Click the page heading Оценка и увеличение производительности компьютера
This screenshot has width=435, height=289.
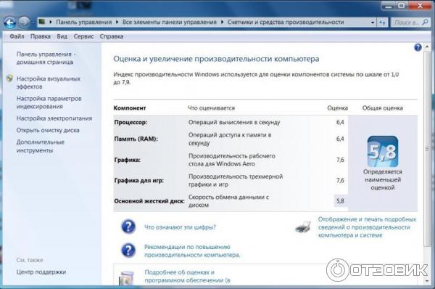pos(216,59)
